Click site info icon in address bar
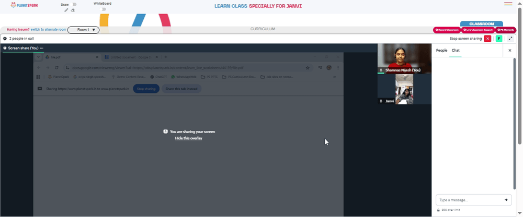The image size is (523, 217). [x=67, y=68]
